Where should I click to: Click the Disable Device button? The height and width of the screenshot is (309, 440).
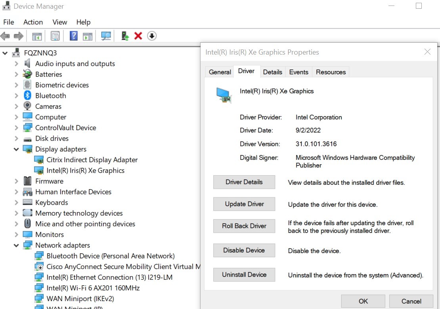coord(244,250)
